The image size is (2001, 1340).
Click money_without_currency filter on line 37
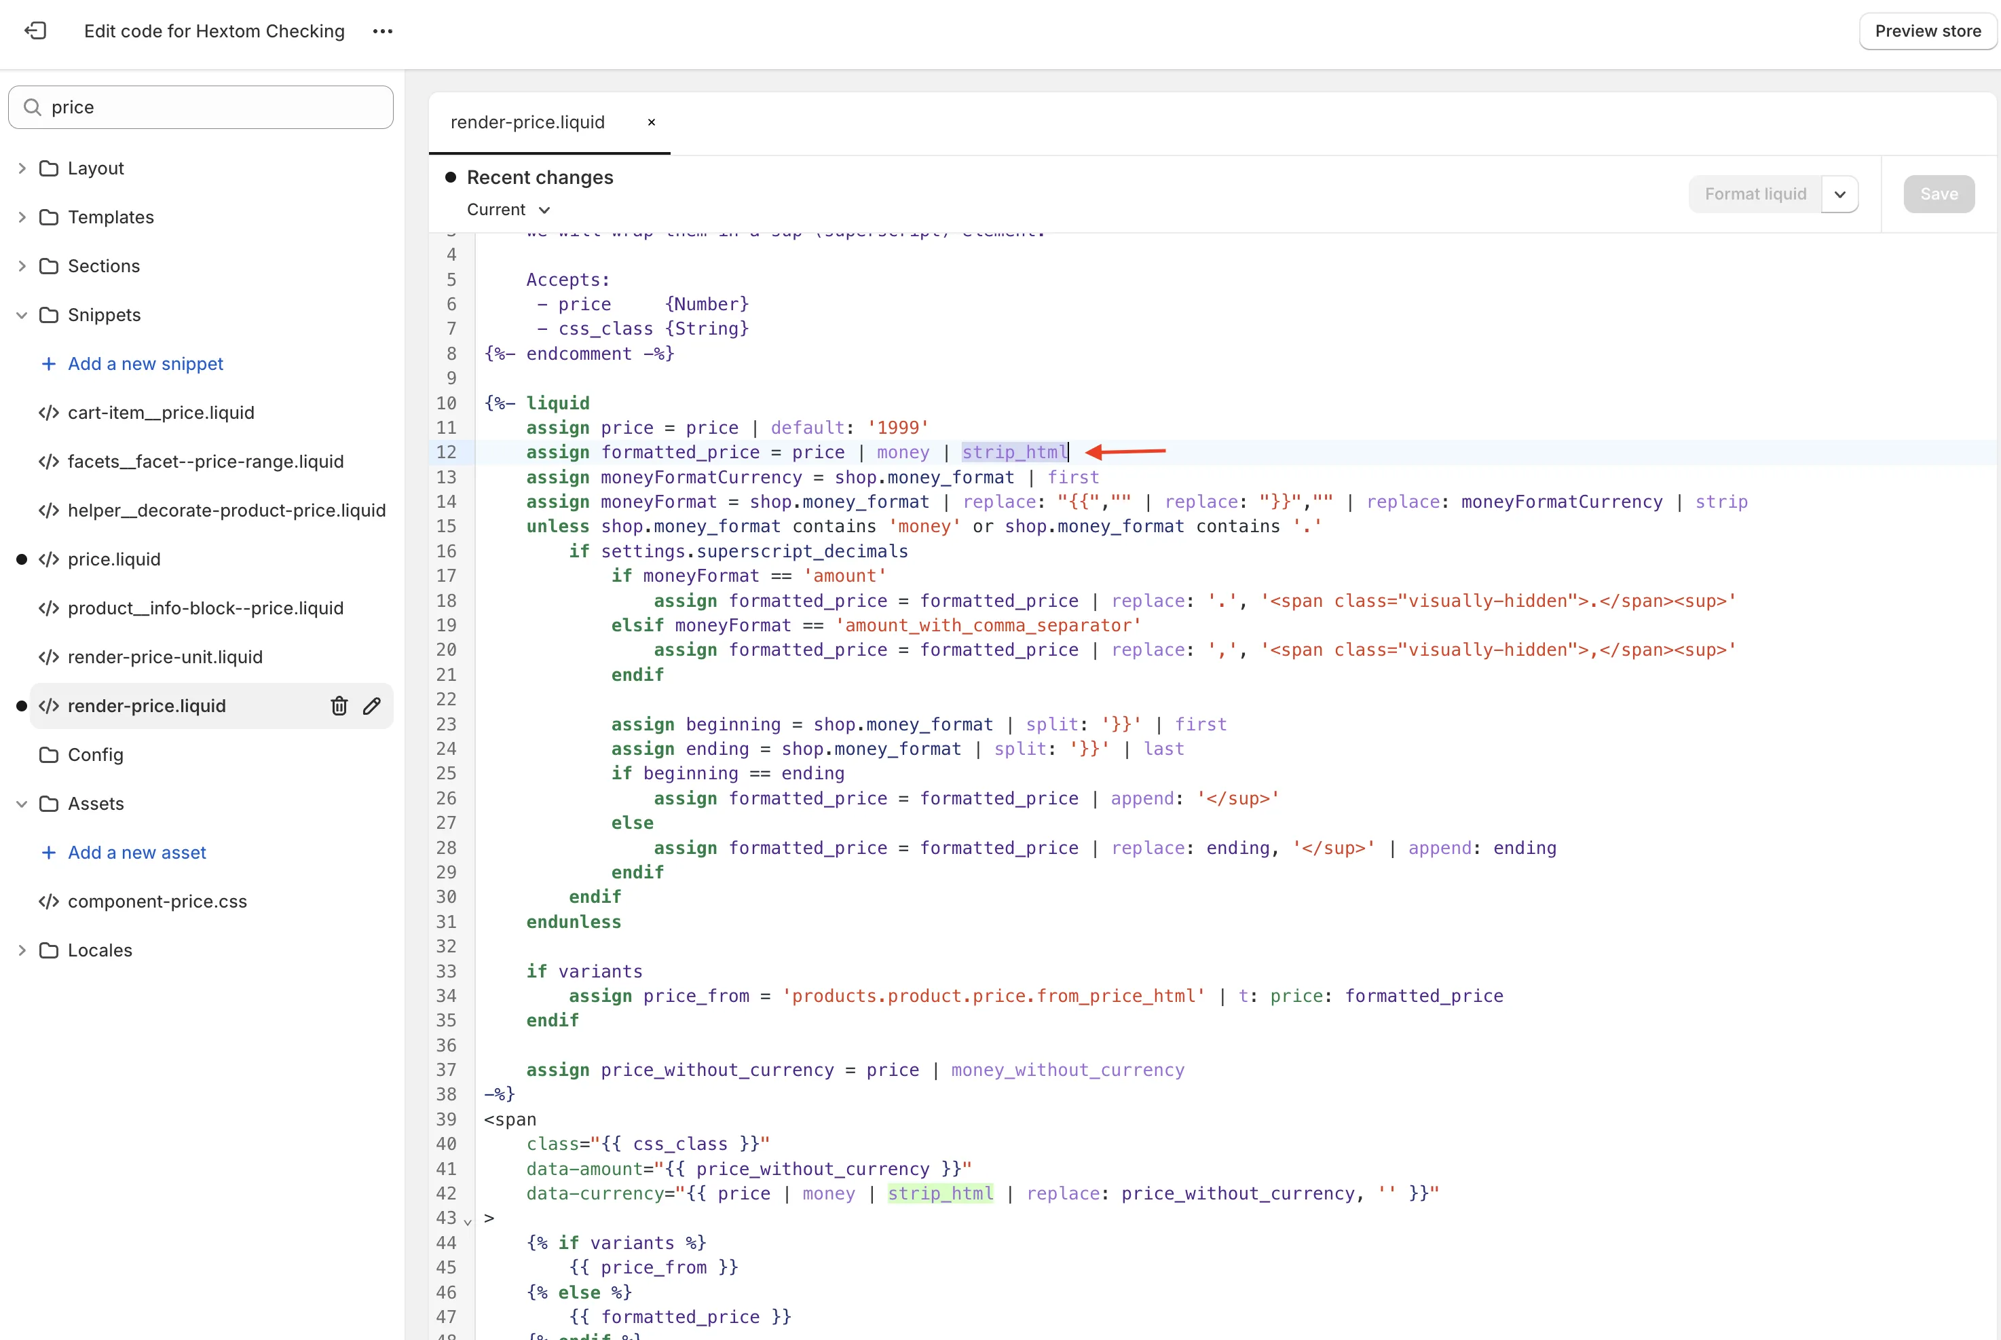pyautogui.click(x=1067, y=1070)
